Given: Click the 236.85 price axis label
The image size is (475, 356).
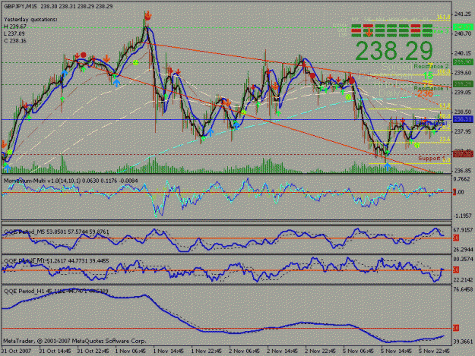Looking at the screenshot, I should pos(463,170).
